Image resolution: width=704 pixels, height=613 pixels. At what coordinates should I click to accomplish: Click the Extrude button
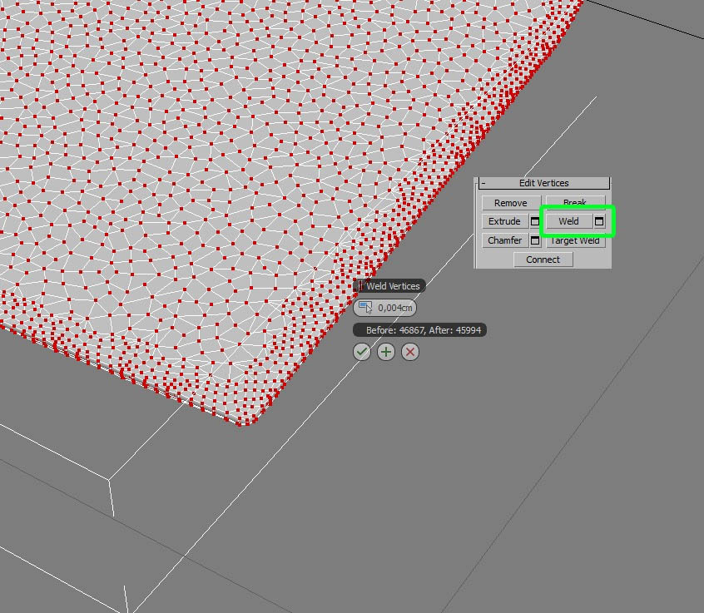pyautogui.click(x=504, y=221)
